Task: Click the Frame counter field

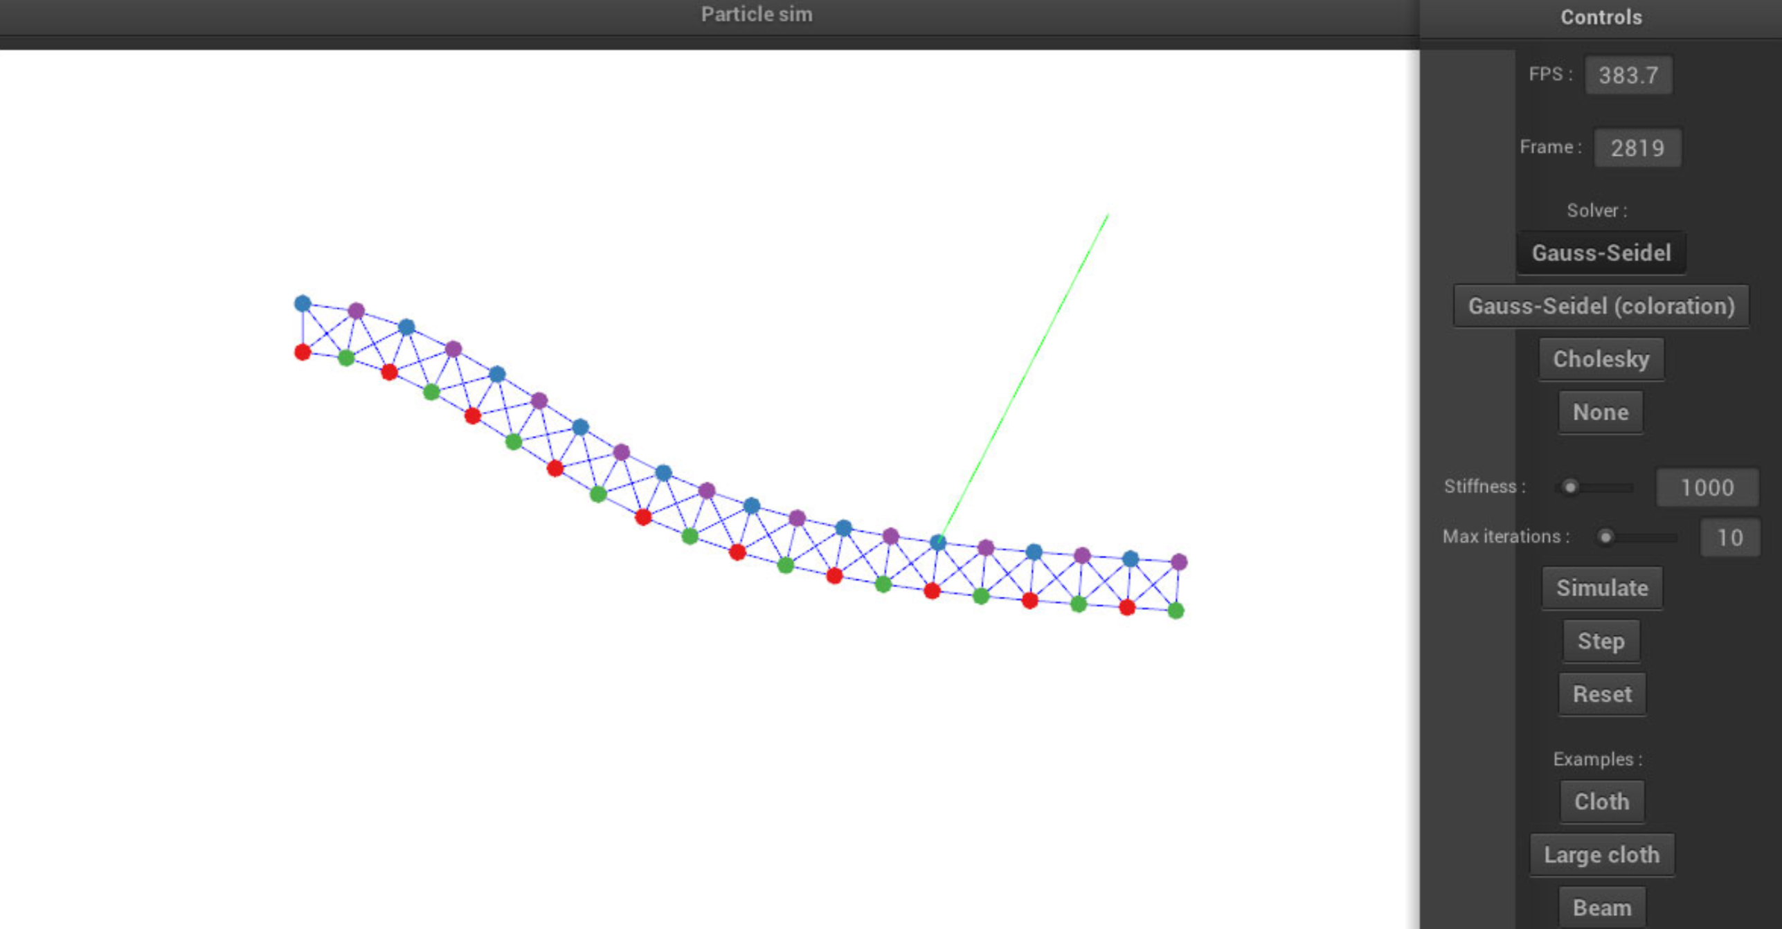Action: tap(1638, 147)
